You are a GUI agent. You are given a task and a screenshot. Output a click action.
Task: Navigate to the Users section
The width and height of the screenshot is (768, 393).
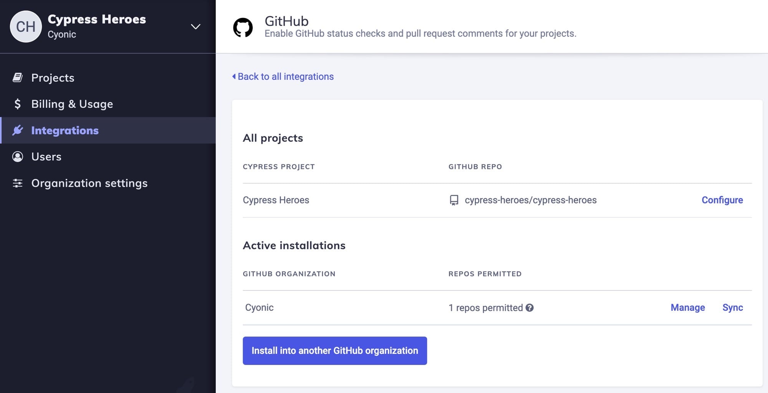(x=46, y=157)
